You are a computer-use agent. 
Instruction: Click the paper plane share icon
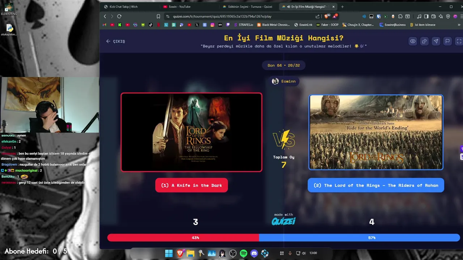[x=436, y=41]
